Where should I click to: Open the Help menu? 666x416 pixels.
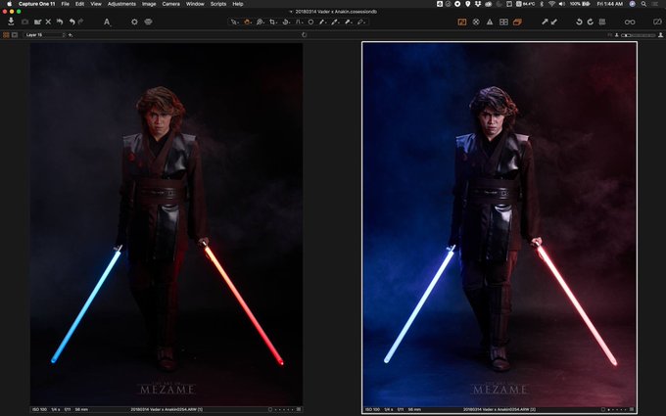tap(238, 4)
